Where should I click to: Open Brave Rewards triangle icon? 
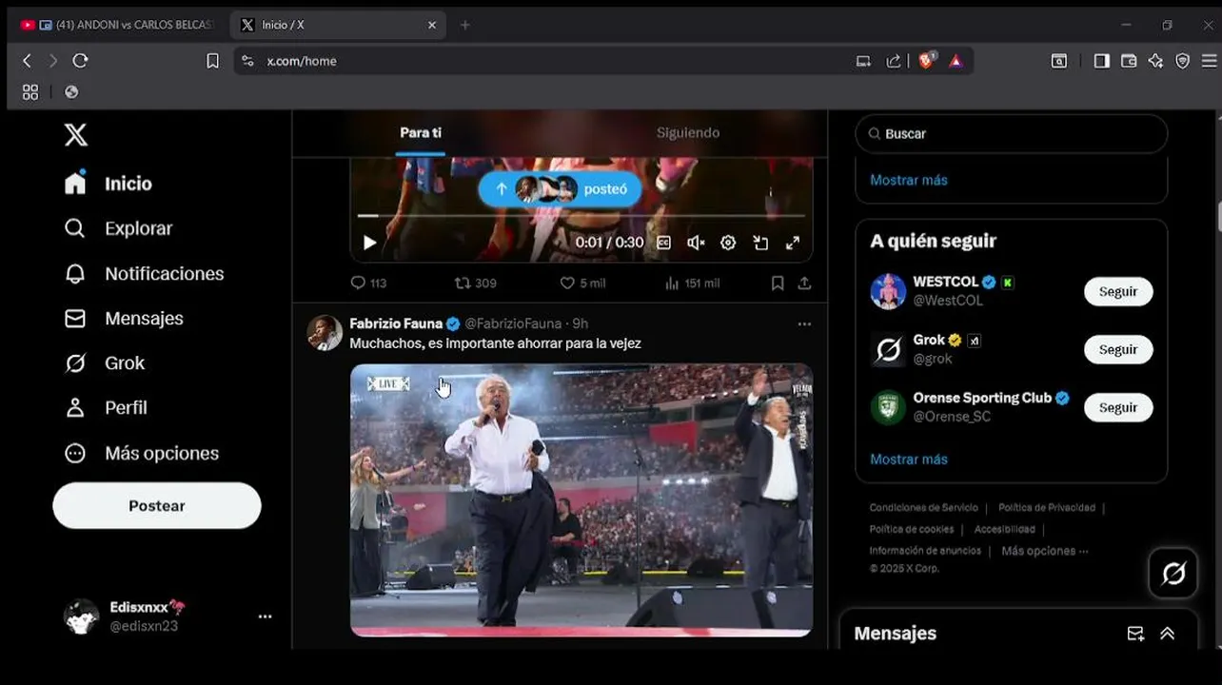[x=956, y=61]
